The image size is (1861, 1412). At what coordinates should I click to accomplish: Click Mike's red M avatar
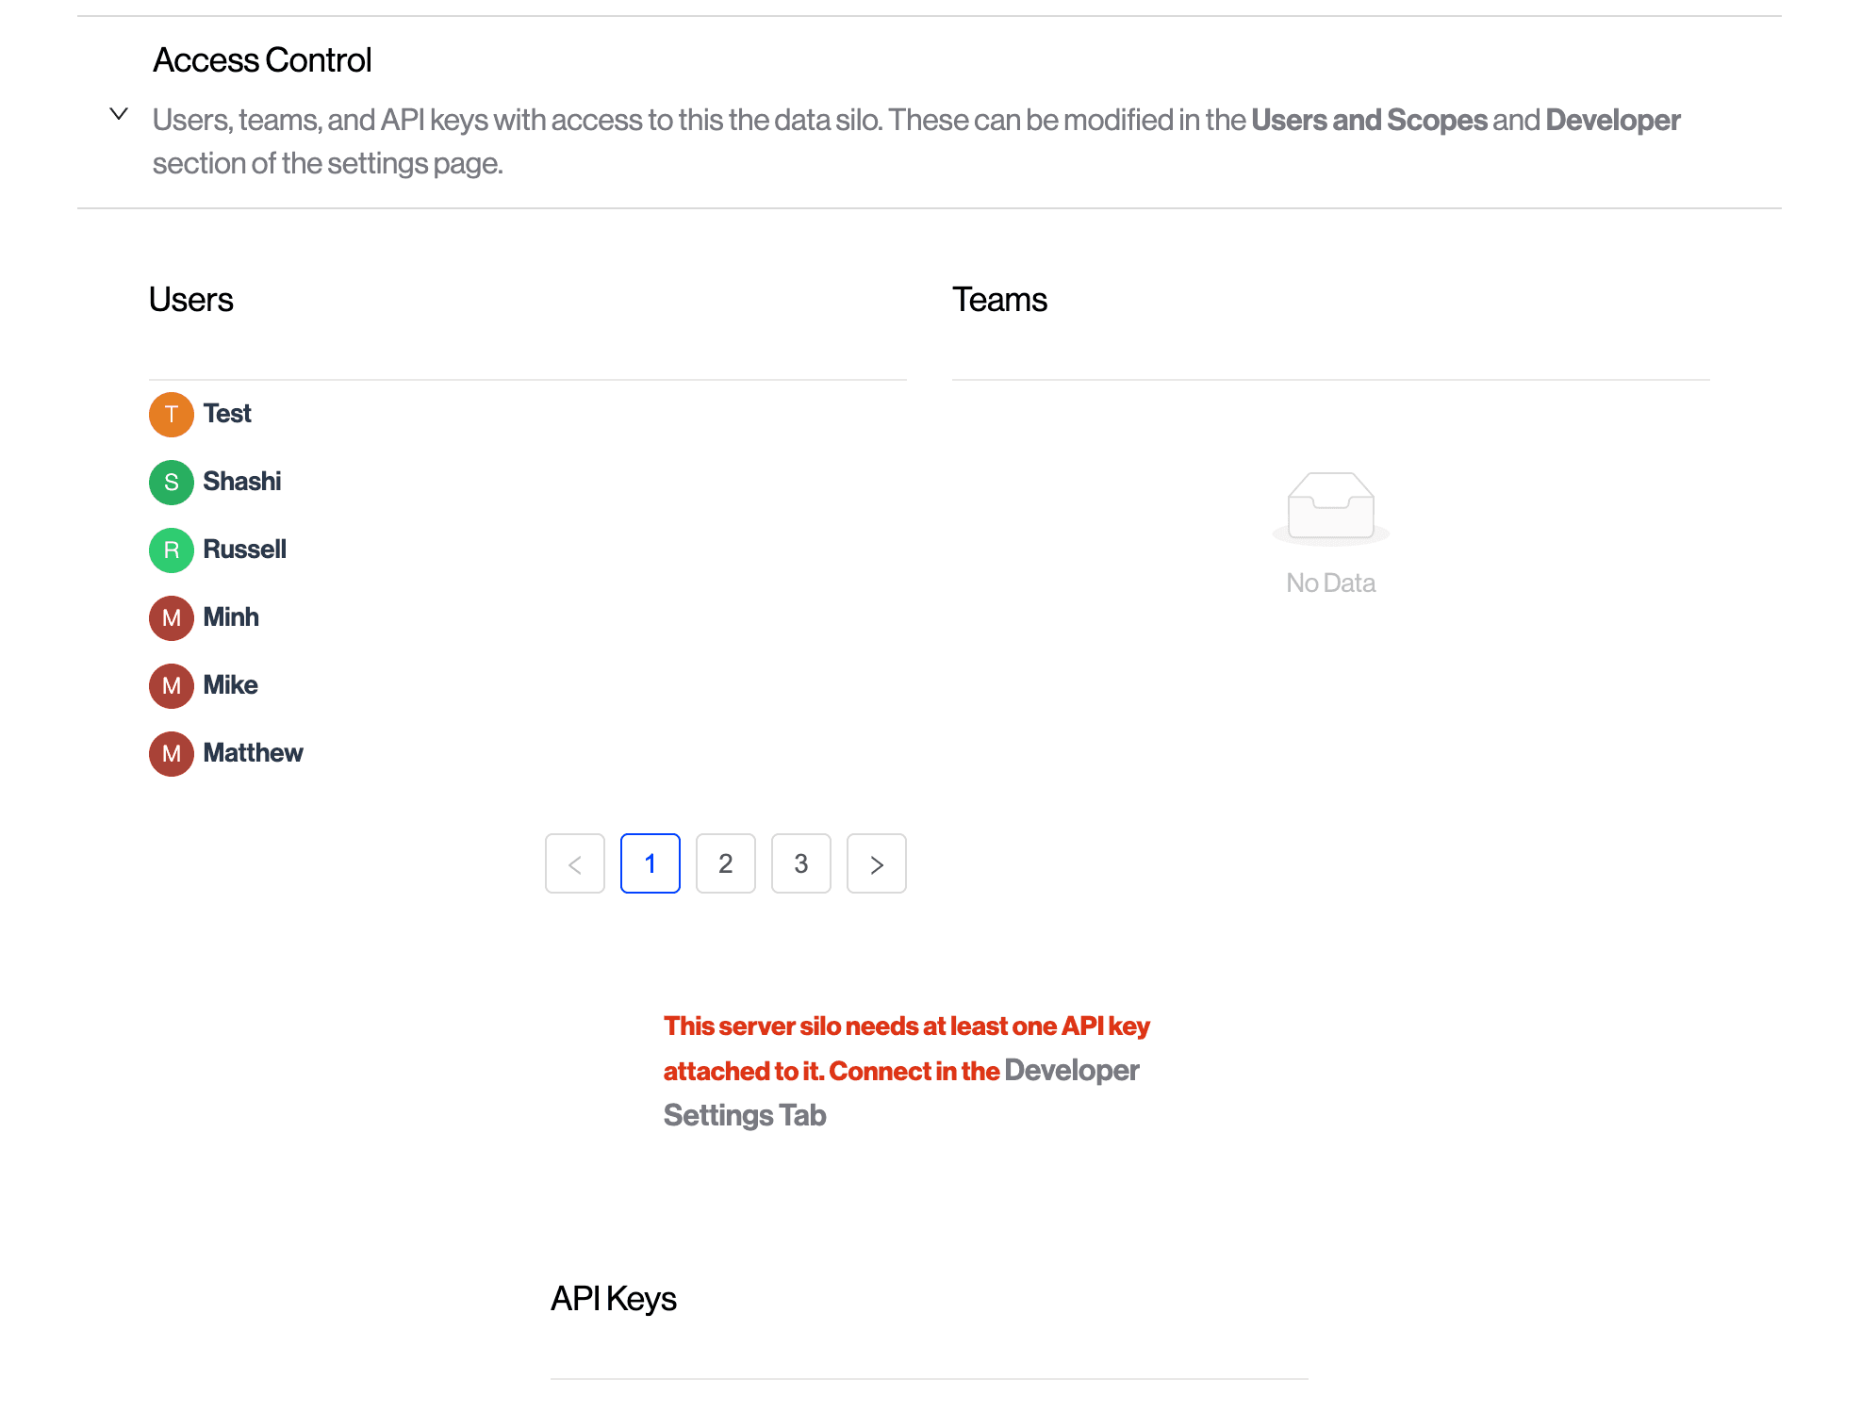pyautogui.click(x=172, y=686)
